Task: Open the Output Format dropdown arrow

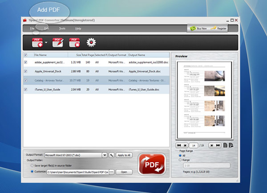Action: coord(105,155)
